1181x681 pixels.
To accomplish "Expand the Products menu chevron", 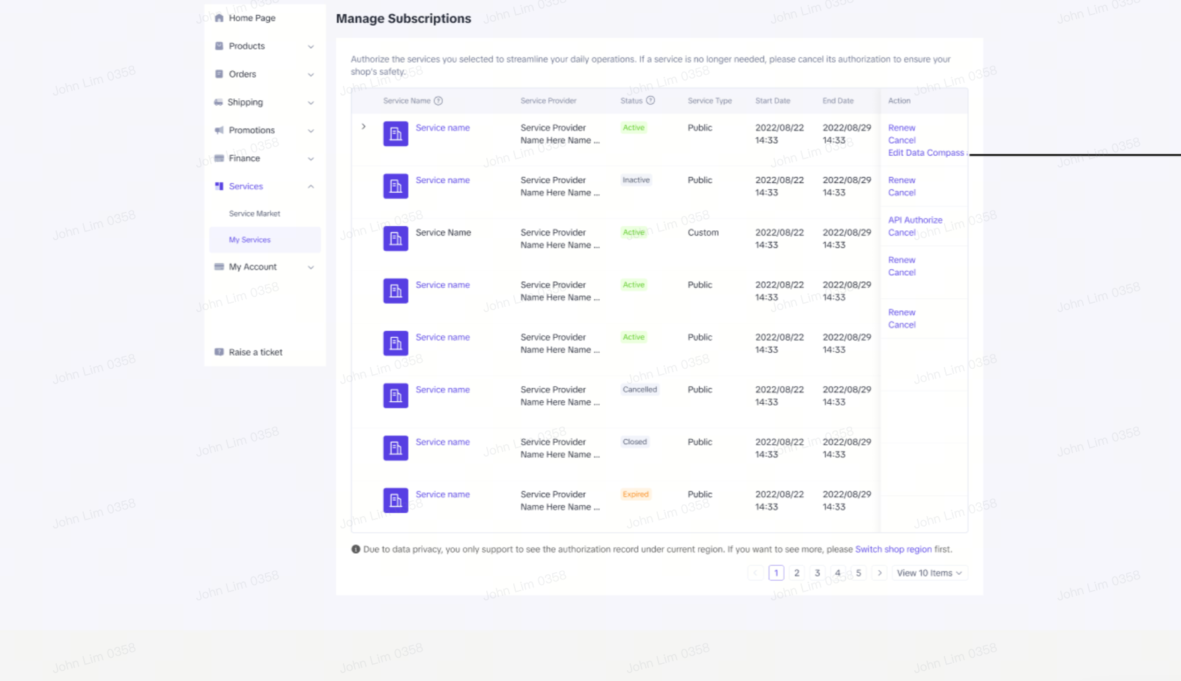I will click(310, 46).
